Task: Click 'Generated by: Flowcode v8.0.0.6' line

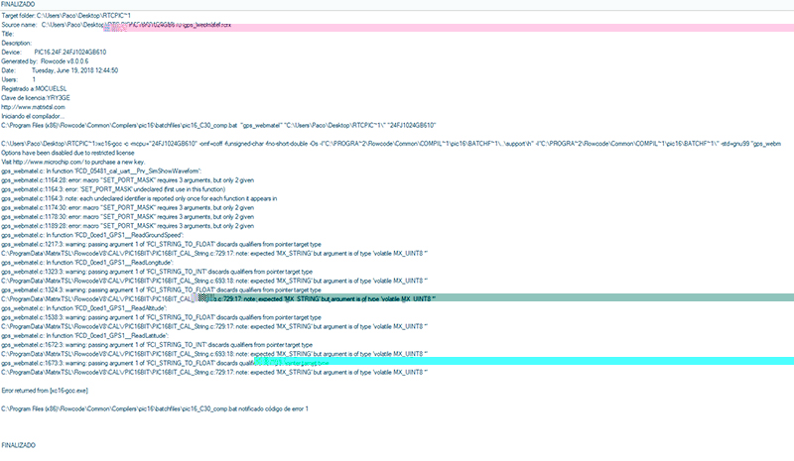Action: (x=45, y=61)
